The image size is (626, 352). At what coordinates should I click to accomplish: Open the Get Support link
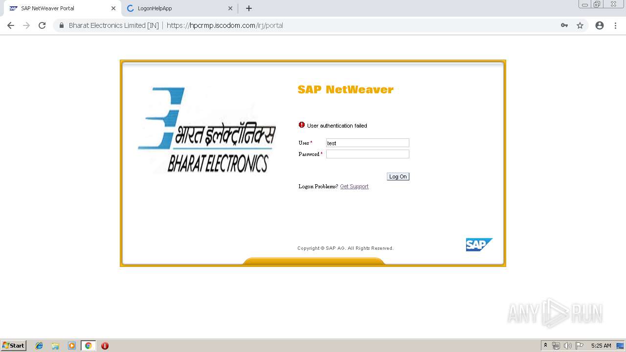click(354, 186)
